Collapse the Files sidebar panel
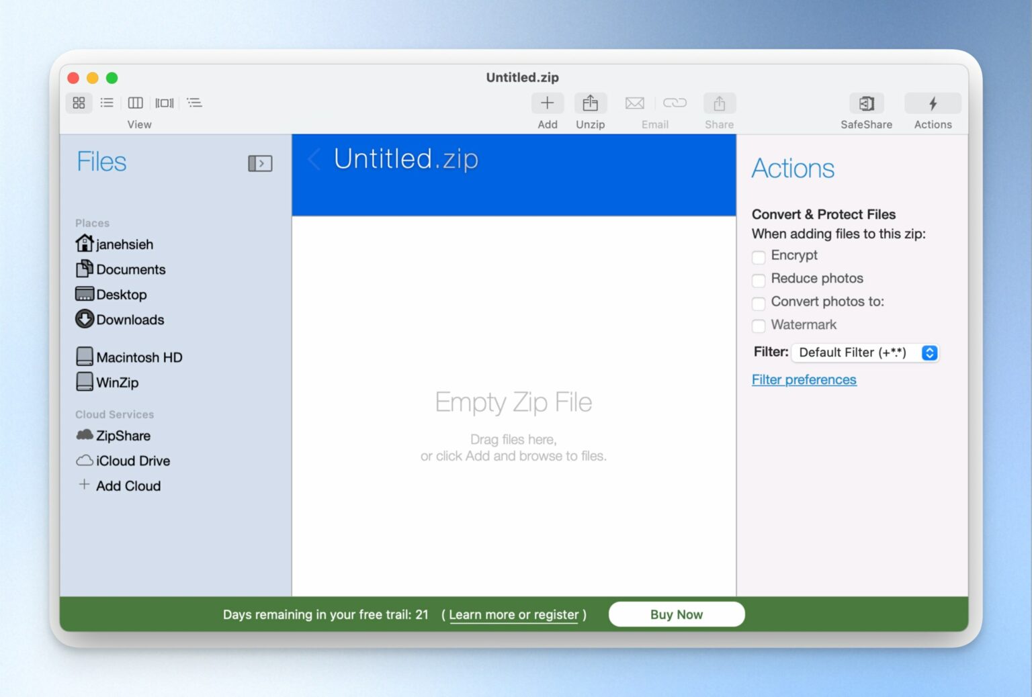The width and height of the screenshot is (1032, 697). (260, 163)
